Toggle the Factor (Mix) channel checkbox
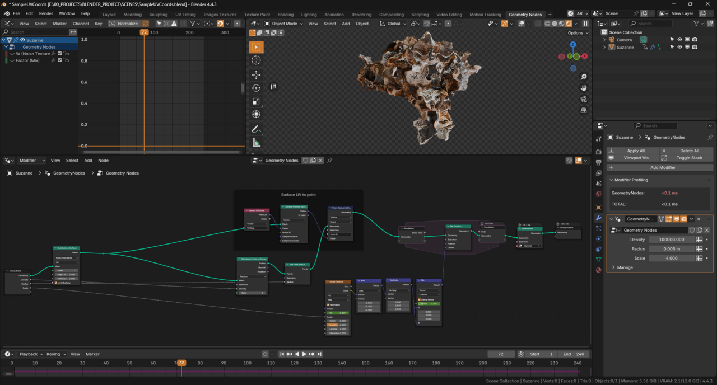This screenshot has height=385, width=717. pyautogui.click(x=59, y=60)
